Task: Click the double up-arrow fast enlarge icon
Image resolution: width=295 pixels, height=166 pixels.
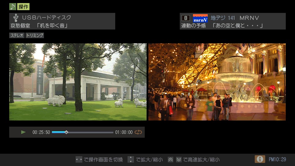Action: tap(171, 160)
